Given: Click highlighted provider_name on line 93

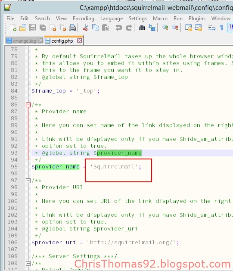Looking at the screenshot, I should coord(119,153).
